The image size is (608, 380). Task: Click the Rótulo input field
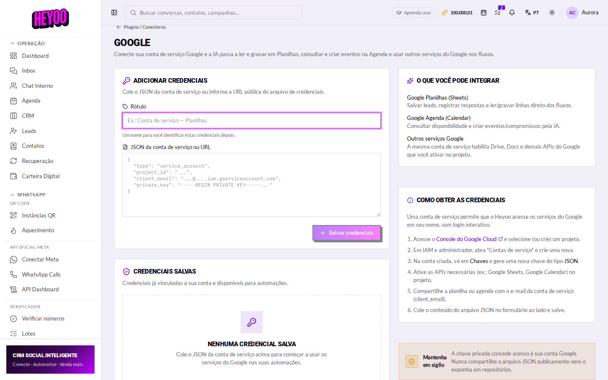pyautogui.click(x=252, y=120)
